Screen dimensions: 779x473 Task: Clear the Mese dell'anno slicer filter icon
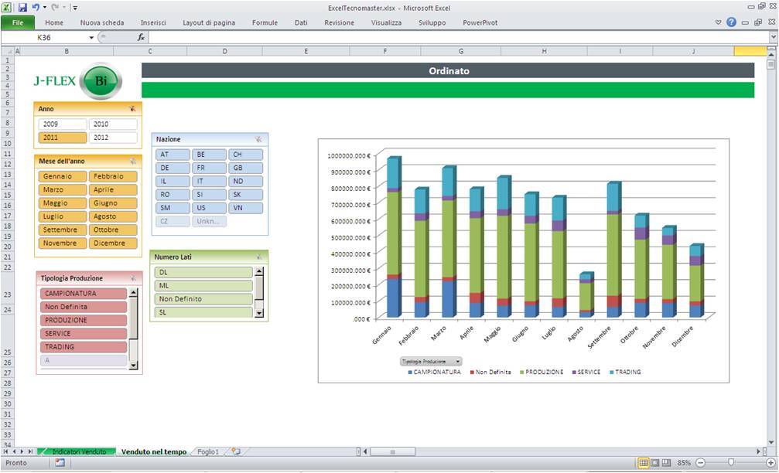coord(132,161)
